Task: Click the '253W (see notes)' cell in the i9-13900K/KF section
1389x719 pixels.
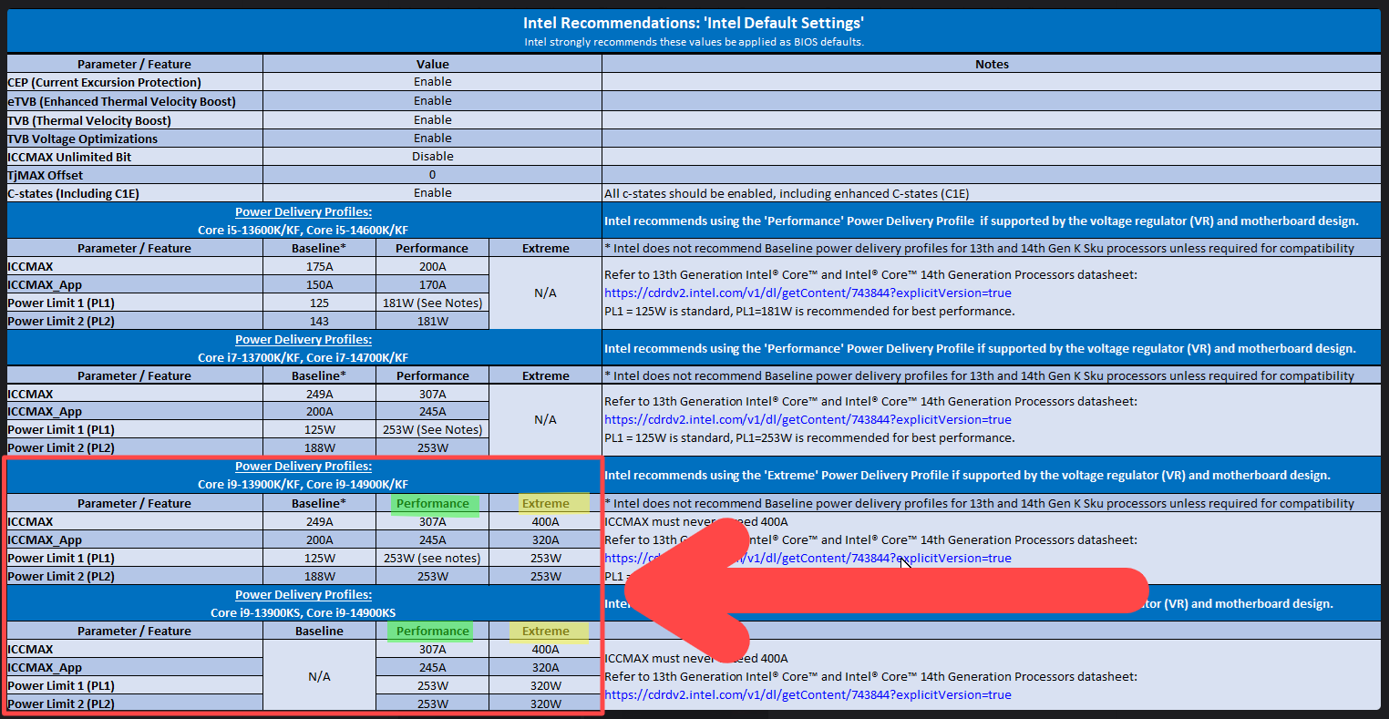Action: 432,558
